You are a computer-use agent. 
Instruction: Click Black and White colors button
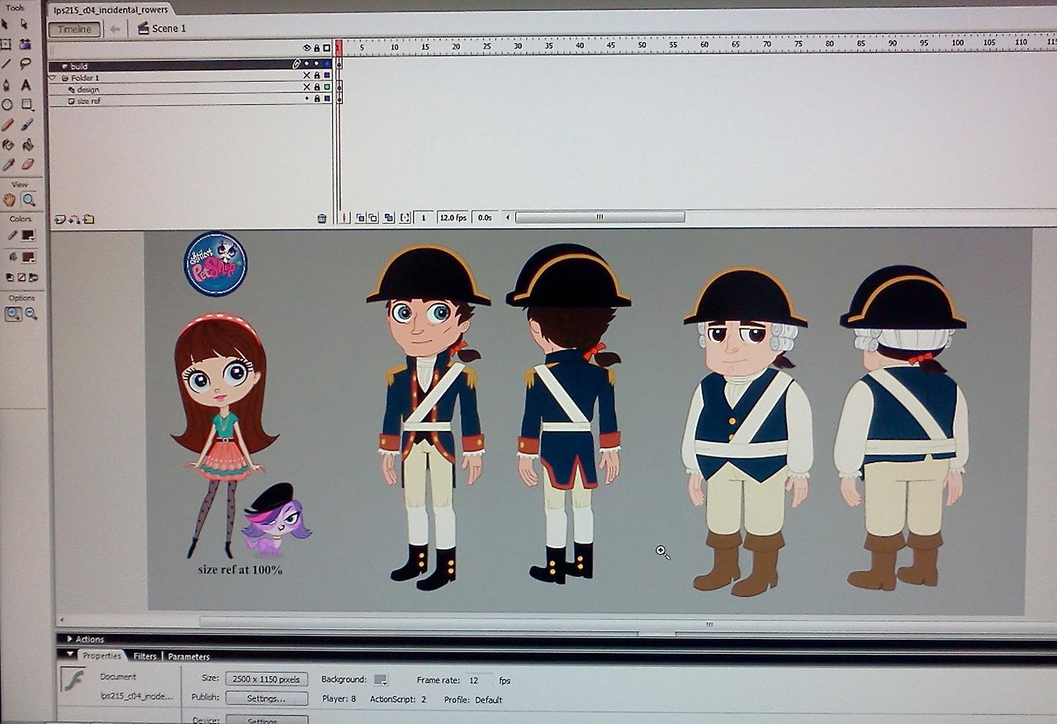pos(11,278)
